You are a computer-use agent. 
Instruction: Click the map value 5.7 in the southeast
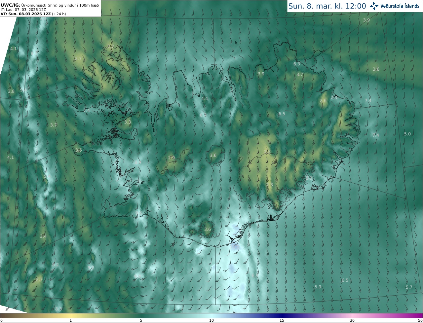(409, 287)
